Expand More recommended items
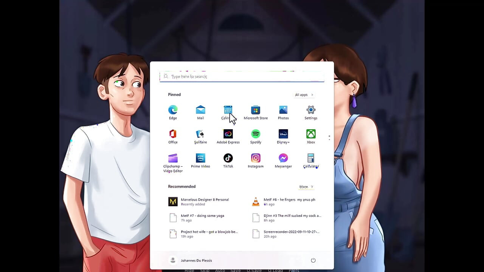 point(306,186)
